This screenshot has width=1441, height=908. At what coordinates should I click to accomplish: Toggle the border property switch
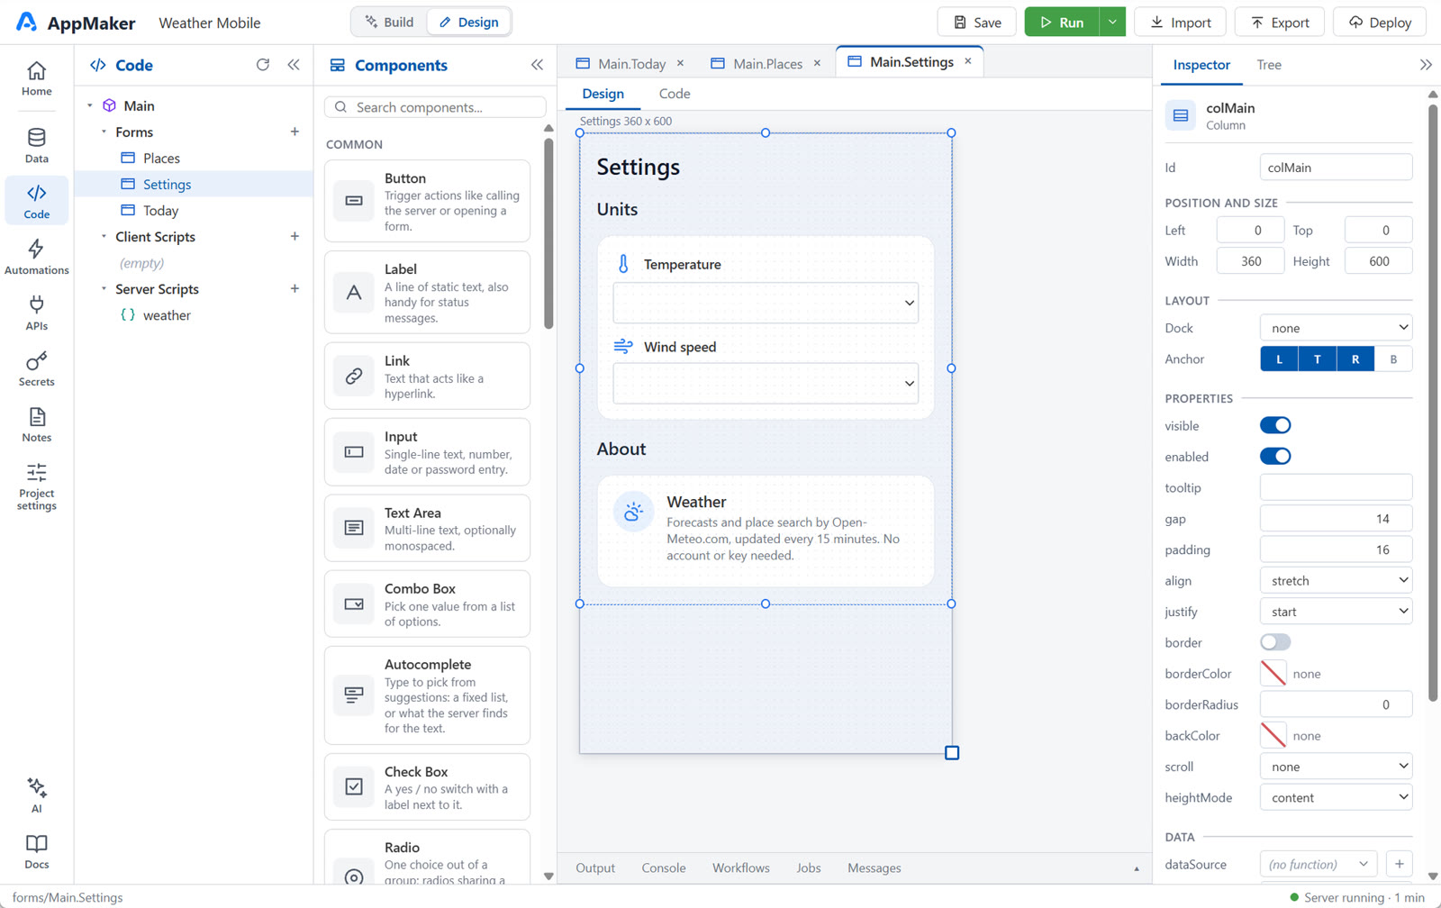point(1275,642)
